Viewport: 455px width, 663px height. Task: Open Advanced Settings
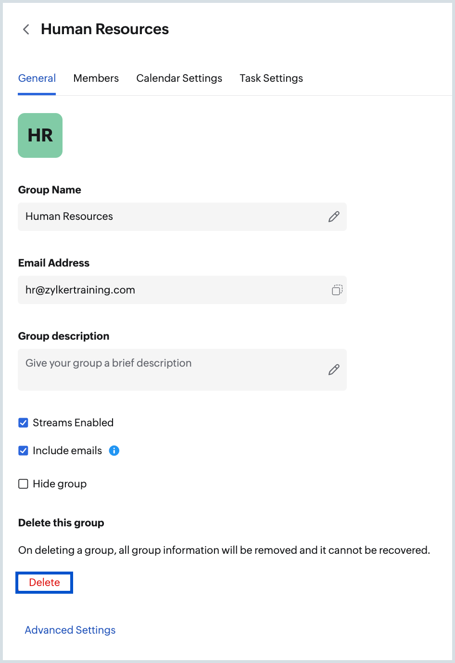70,630
